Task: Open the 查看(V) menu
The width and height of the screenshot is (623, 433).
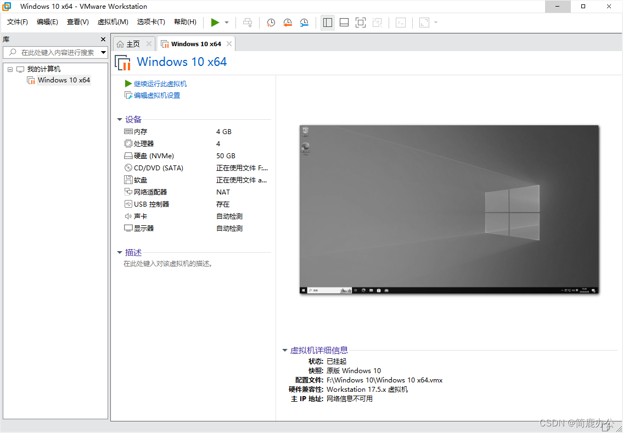Action: pos(78,23)
